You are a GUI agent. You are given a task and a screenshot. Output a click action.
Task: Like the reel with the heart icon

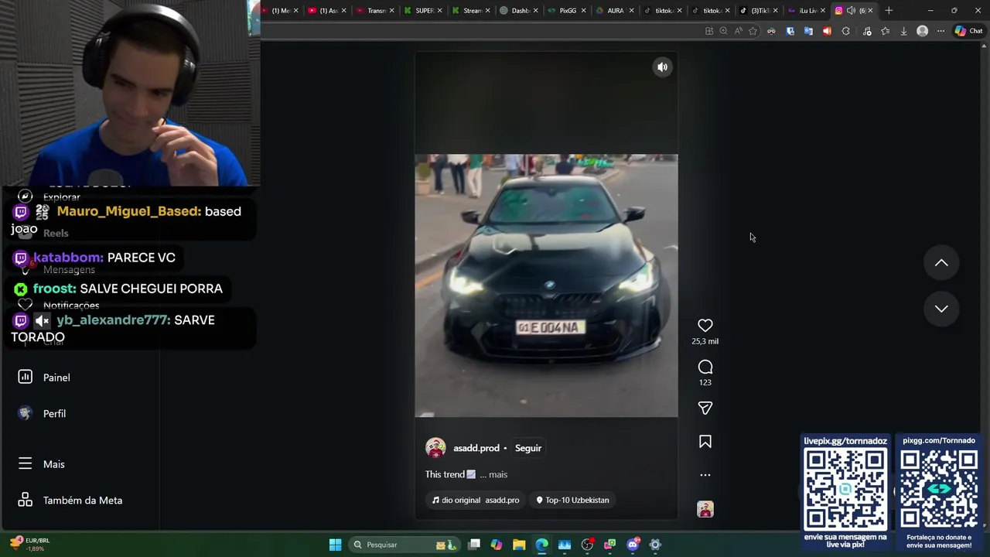(705, 326)
